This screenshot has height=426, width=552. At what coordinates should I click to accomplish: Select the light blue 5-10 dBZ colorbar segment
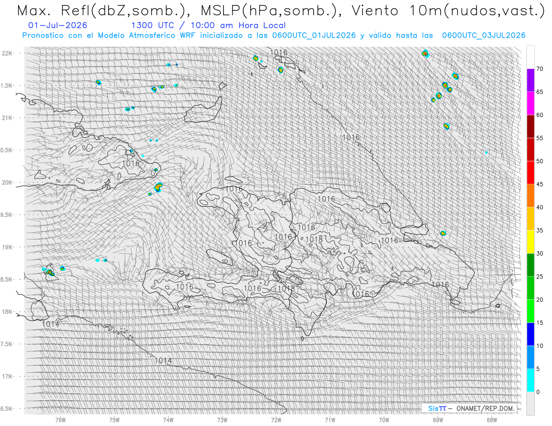[530, 357]
